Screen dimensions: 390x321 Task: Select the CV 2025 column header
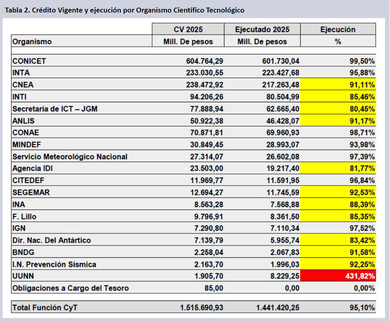point(188,29)
